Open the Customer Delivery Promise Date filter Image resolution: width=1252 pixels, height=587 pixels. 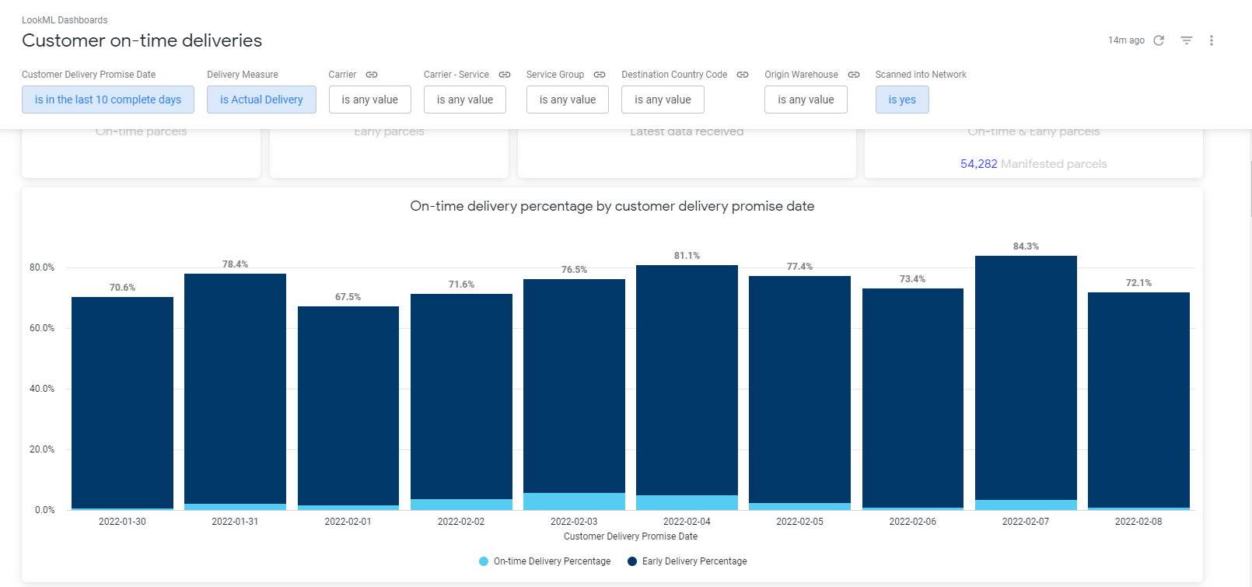[108, 100]
